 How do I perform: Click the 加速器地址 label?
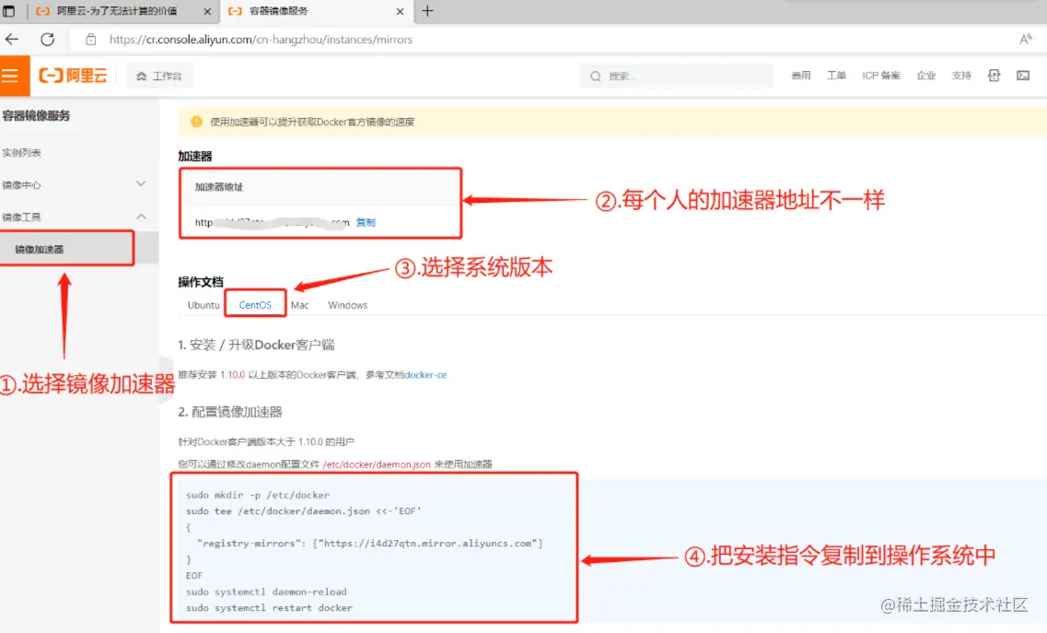pyautogui.click(x=219, y=186)
